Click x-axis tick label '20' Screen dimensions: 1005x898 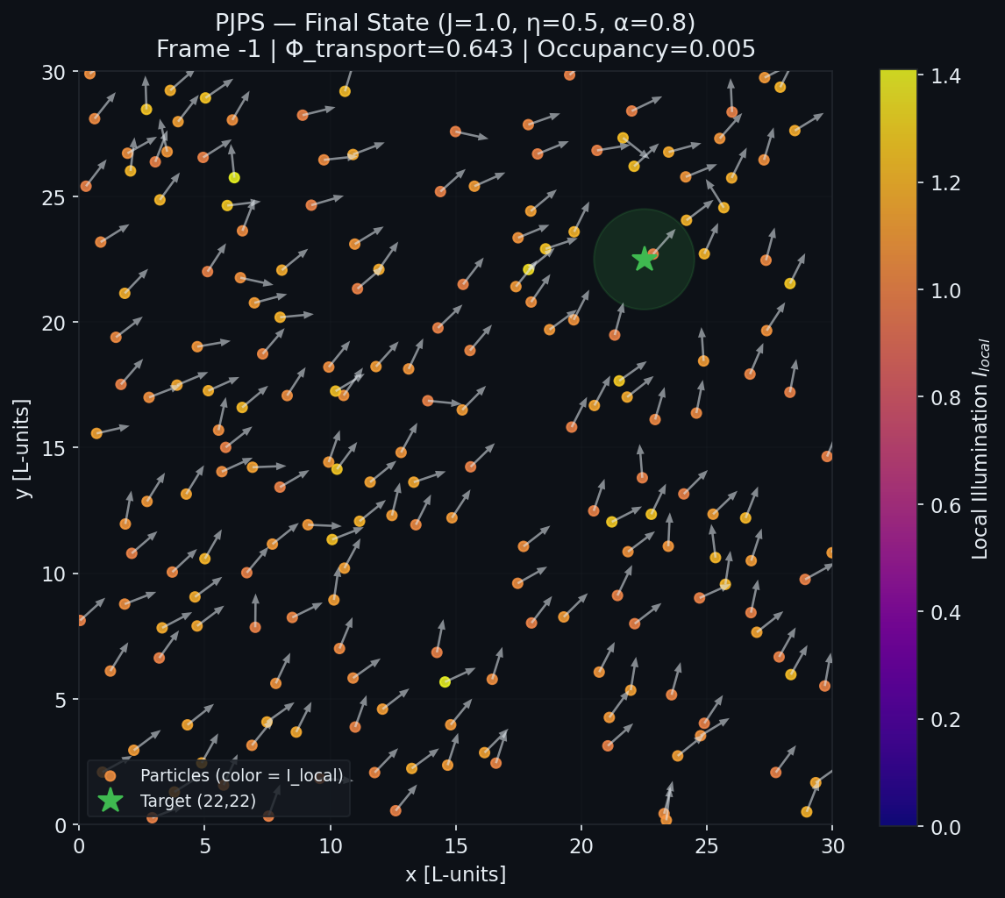tap(581, 847)
